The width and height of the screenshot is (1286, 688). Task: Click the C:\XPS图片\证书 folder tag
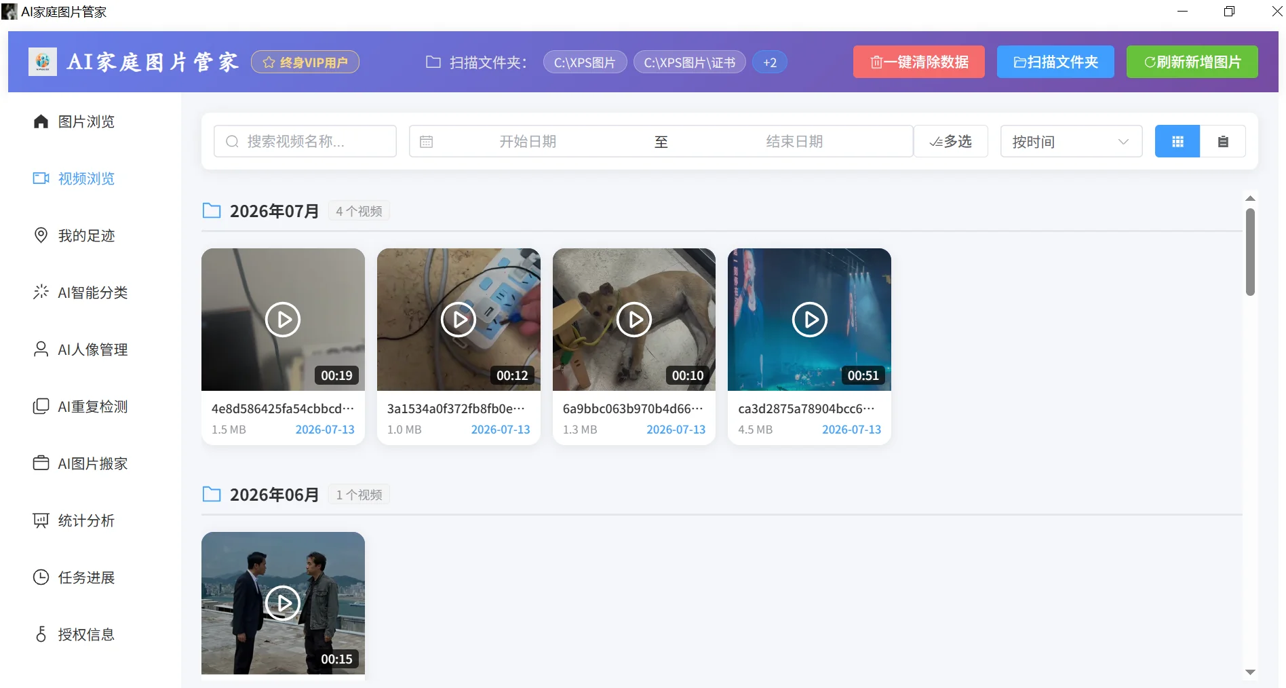689,62
